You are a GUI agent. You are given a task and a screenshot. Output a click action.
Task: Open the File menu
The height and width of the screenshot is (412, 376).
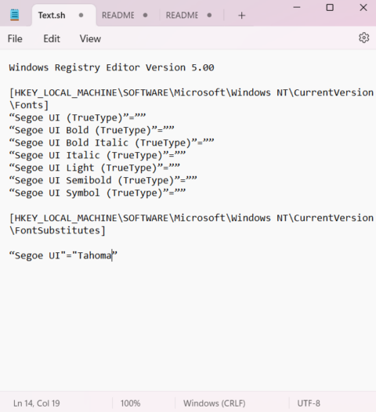(x=15, y=38)
